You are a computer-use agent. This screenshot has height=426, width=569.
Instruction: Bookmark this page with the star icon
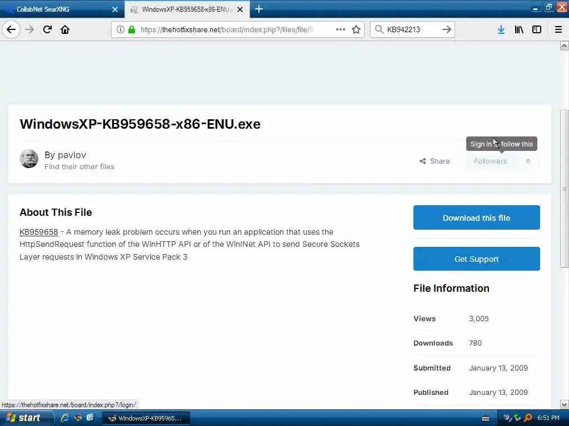(x=356, y=29)
